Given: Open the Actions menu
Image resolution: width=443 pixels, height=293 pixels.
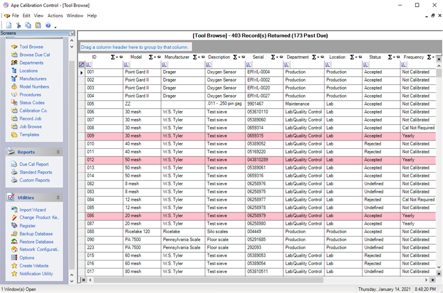Looking at the screenshot, I should (x=55, y=16).
